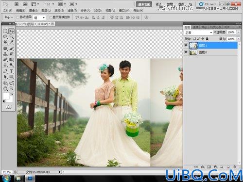Open auto-select 组 dropdown
Viewport: 243px width, 182px height.
point(39,17)
